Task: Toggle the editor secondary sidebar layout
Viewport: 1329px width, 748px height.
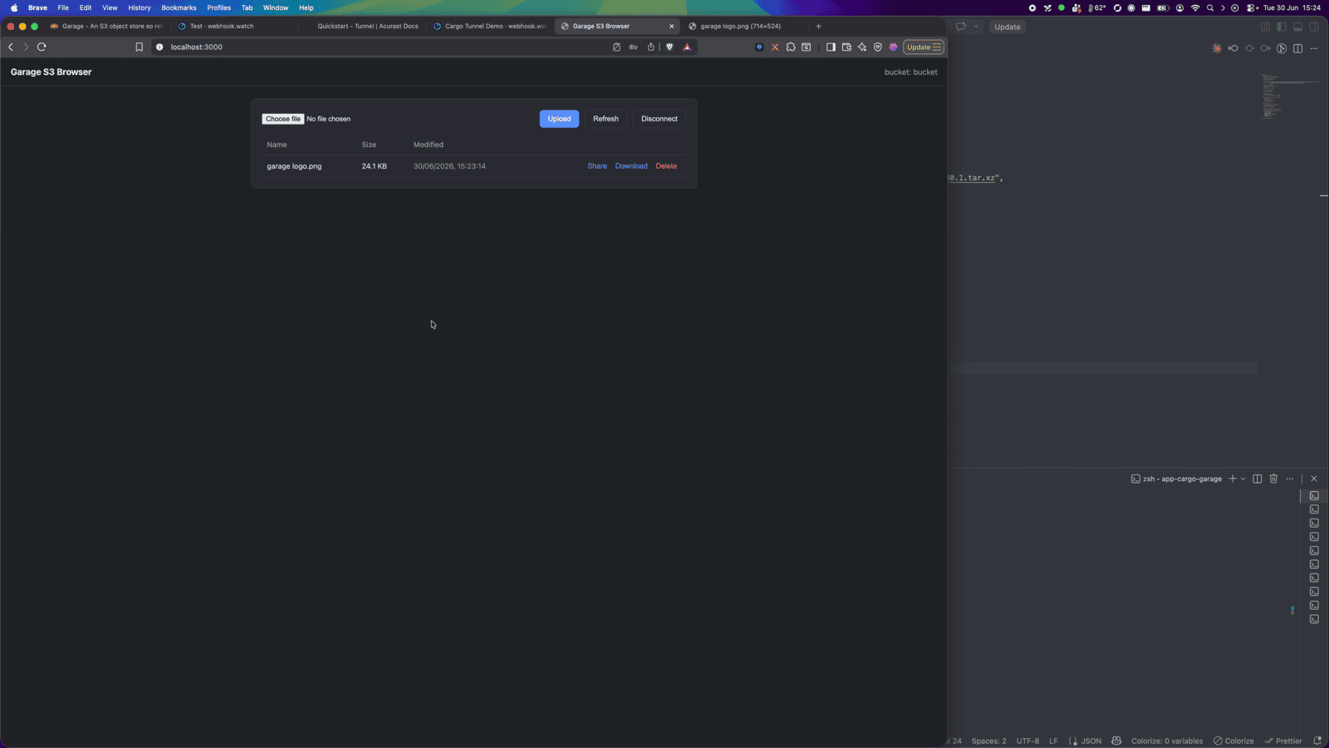Action: click(x=1314, y=27)
